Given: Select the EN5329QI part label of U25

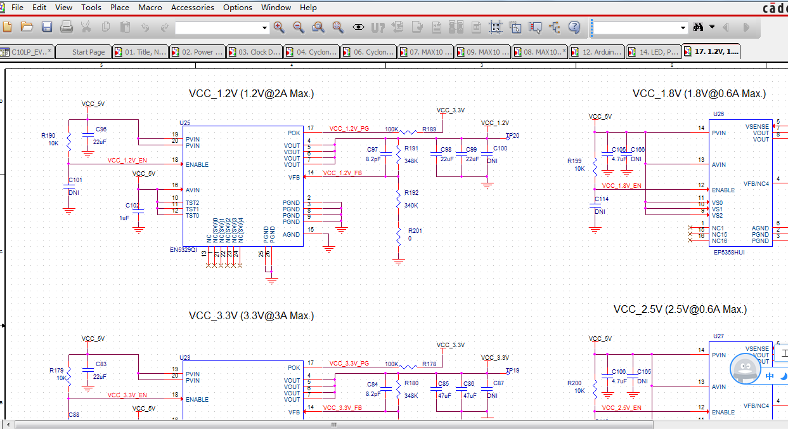Looking at the screenshot, I should [x=184, y=250].
